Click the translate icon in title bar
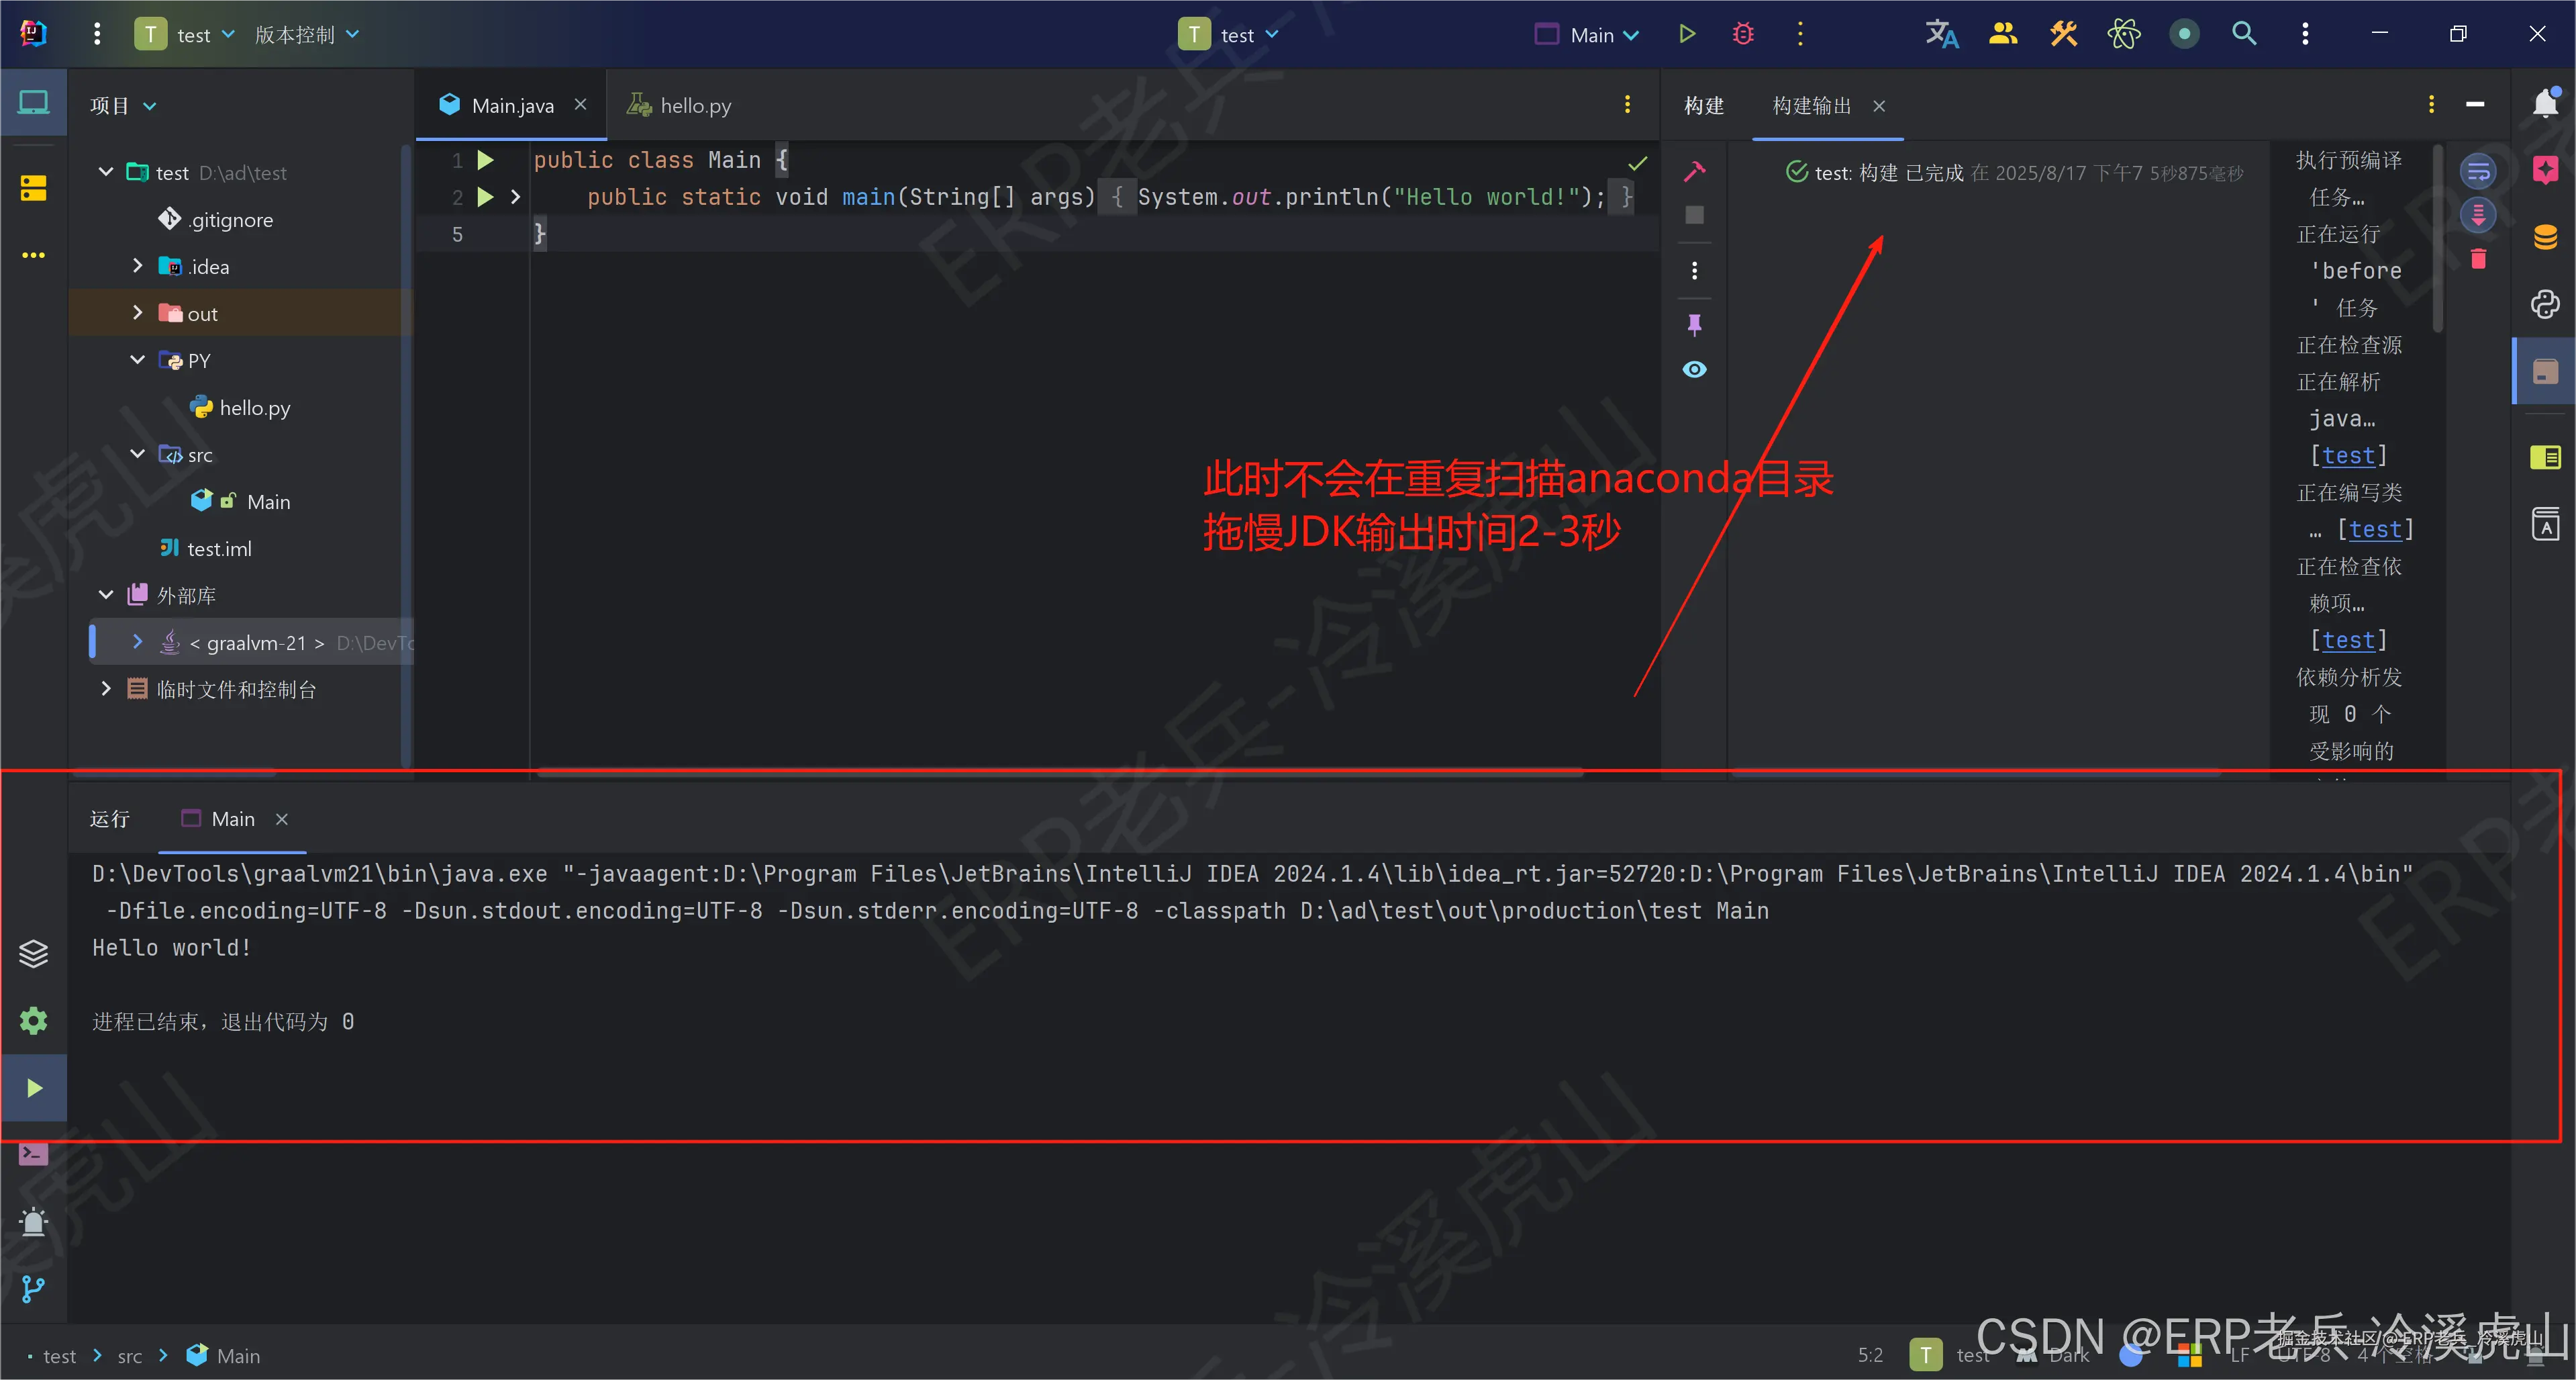This screenshot has height=1380, width=2576. coord(1941,34)
